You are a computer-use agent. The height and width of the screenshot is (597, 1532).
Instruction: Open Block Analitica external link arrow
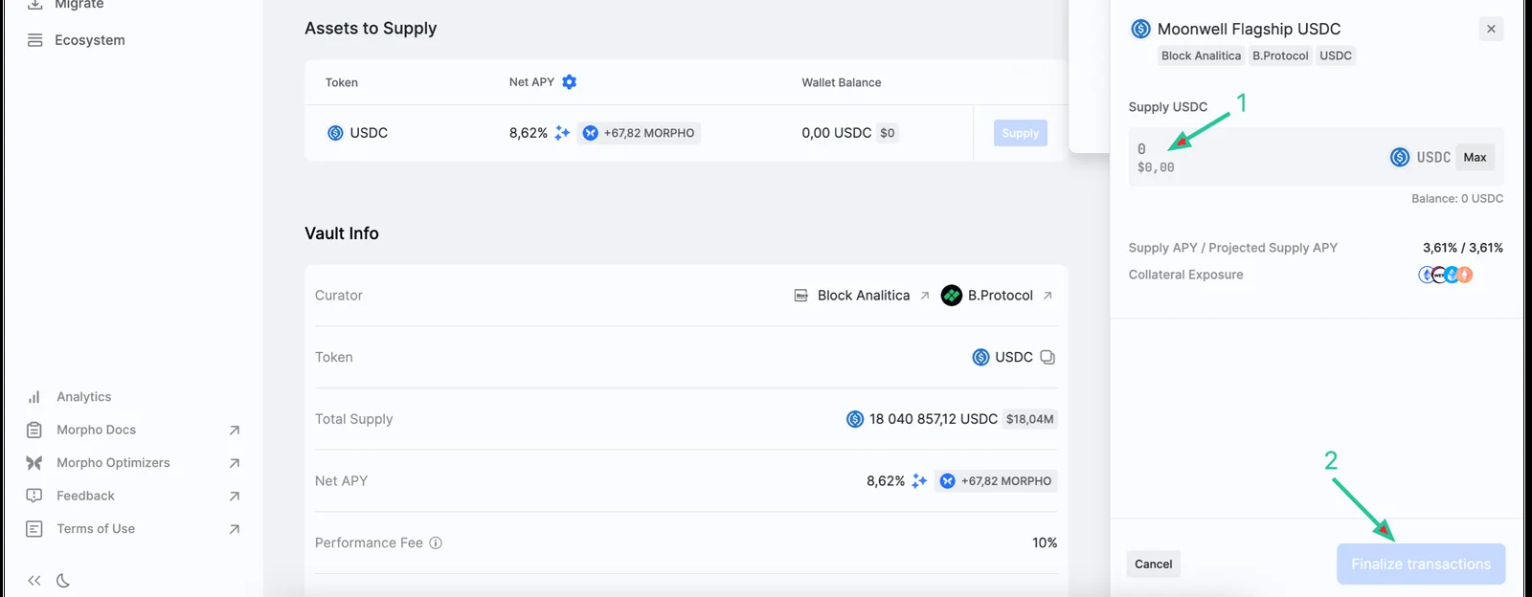point(925,296)
